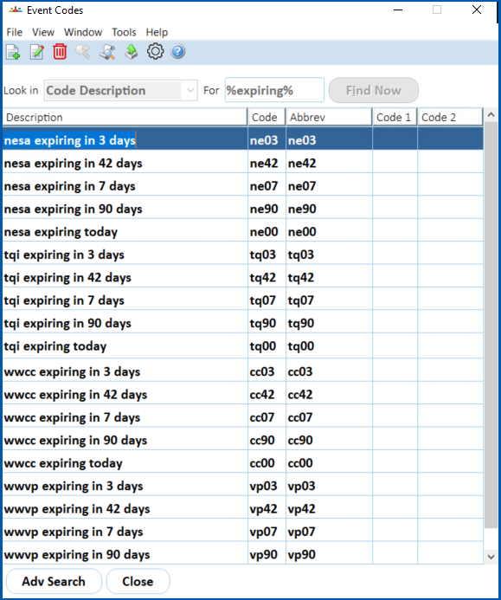Select row wwvp expiring in 7 days
This screenshot has width=501, height=600.
[x=243, y=531]
